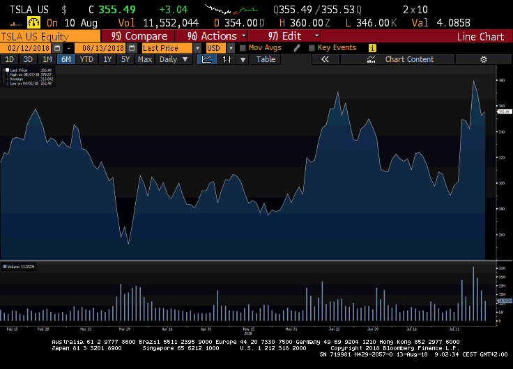
Task: Select the Max range tab
Action: [145, 59]
